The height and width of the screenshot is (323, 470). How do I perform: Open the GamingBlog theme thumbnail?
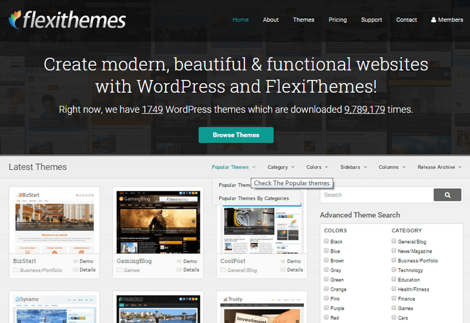point(158,222)
